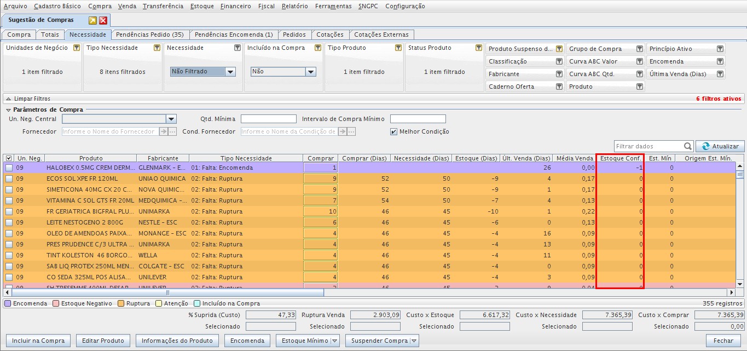The width and height of the screenshot is (747, 351).
Task: Open the SNGPC menu
Action: click(368, 6)
